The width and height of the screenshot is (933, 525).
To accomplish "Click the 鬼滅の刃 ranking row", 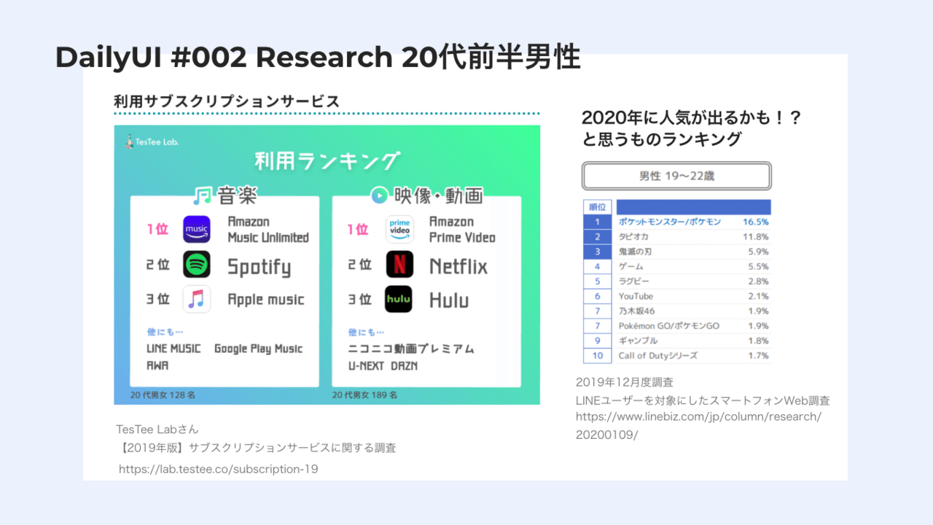I will point(676,252).
